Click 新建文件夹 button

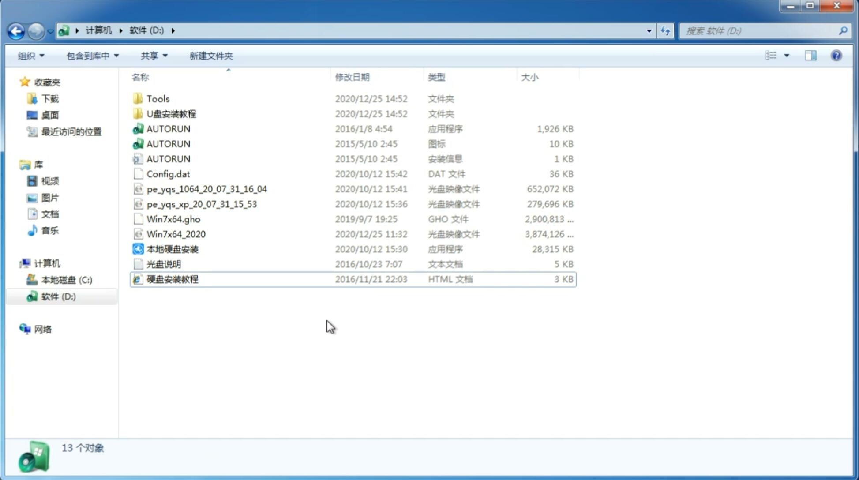pyautogui.click(x=211, y=56)
